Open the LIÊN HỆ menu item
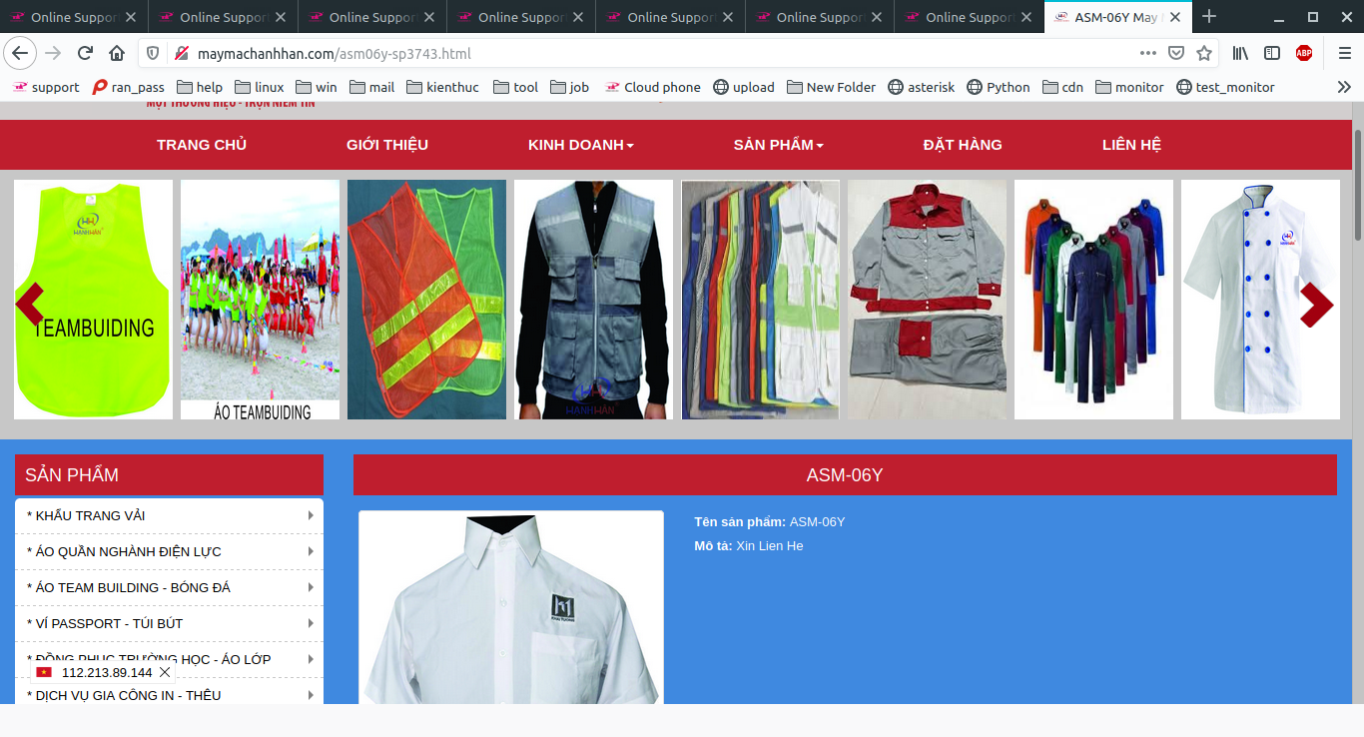Screen dimensions: 1364x737 tap(1131, 145)
